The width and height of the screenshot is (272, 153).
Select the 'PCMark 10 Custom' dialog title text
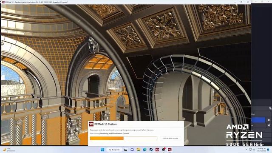(105, 124)
